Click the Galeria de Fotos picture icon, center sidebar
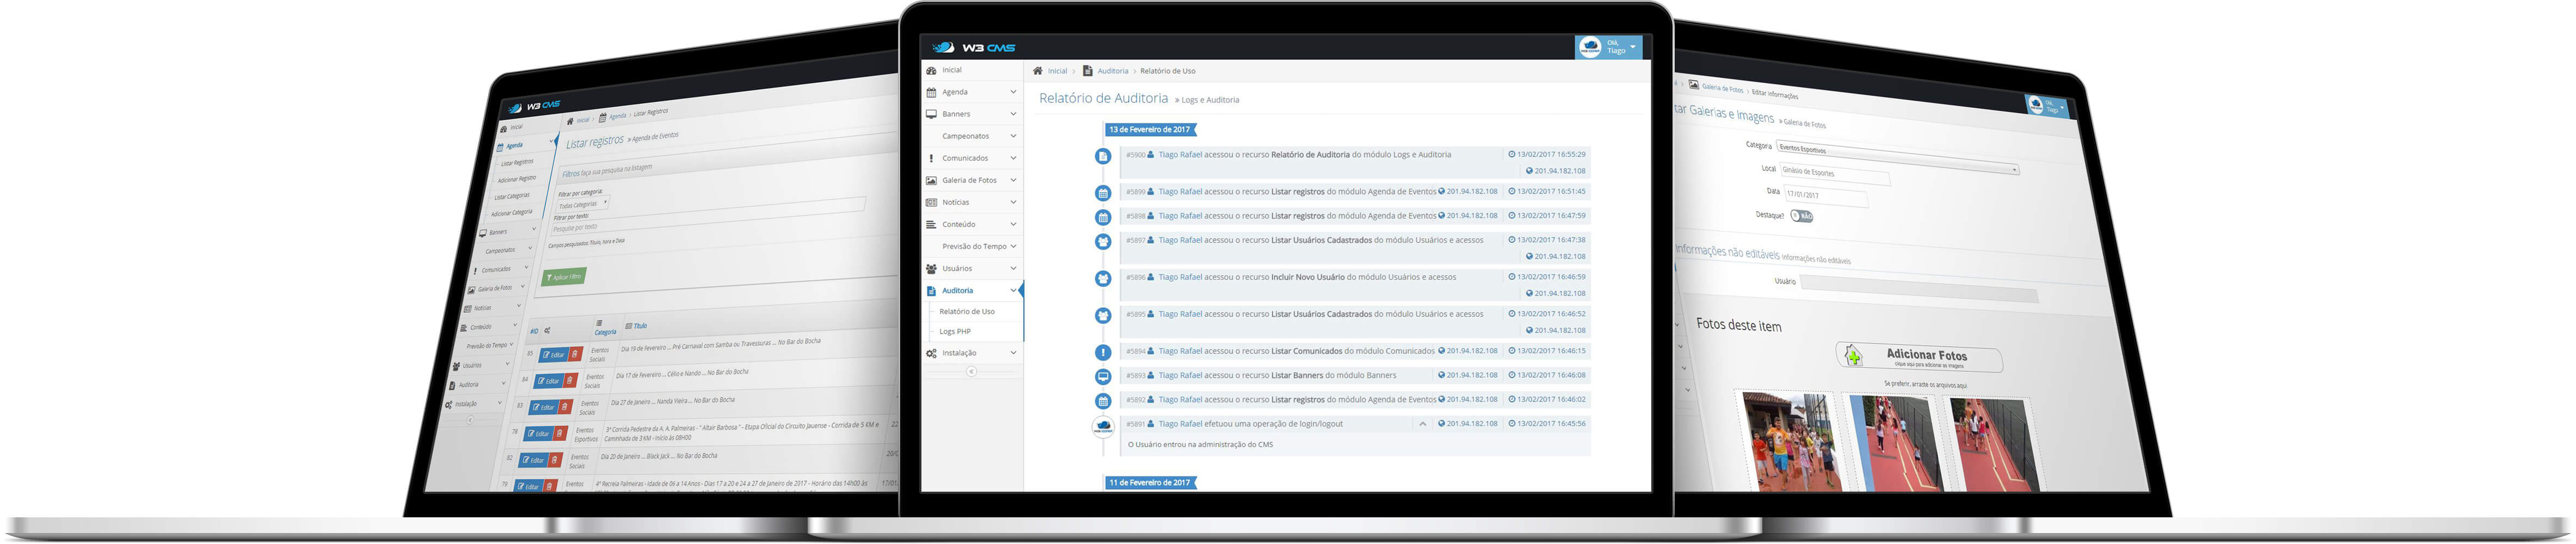 (931, 180)
